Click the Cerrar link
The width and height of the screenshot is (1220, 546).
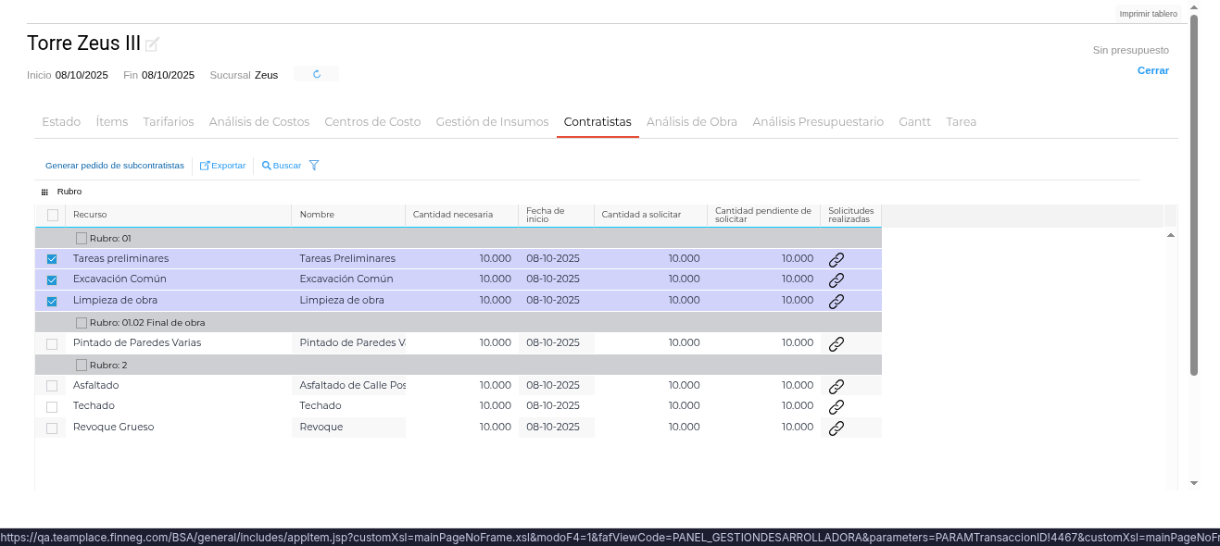click(1152, 70)
